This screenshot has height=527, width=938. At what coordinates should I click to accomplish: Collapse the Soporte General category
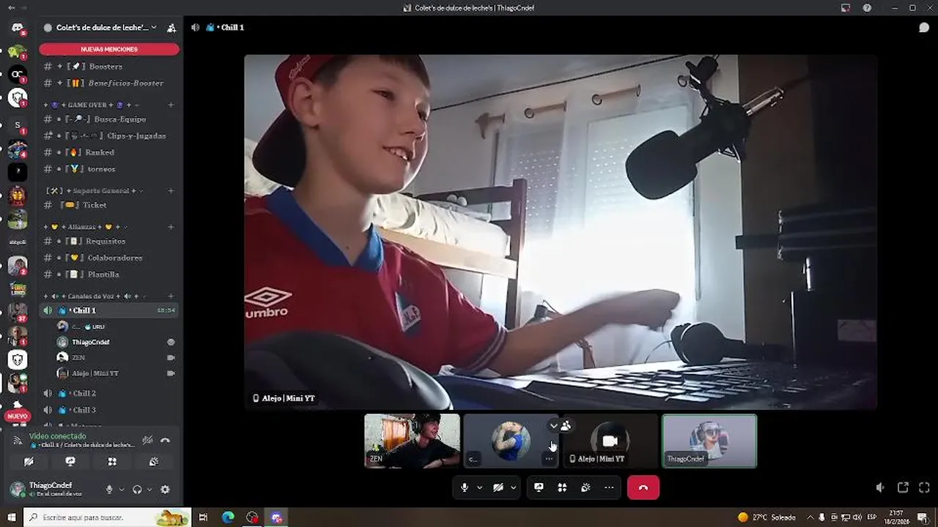(93, 191)
